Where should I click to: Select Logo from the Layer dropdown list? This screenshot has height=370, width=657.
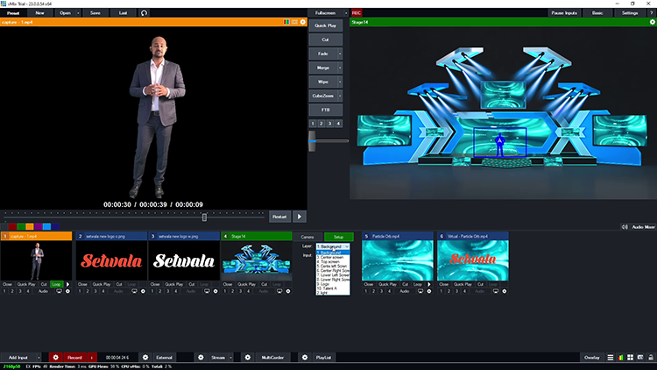pyautogui.click(x=323, y=284)
